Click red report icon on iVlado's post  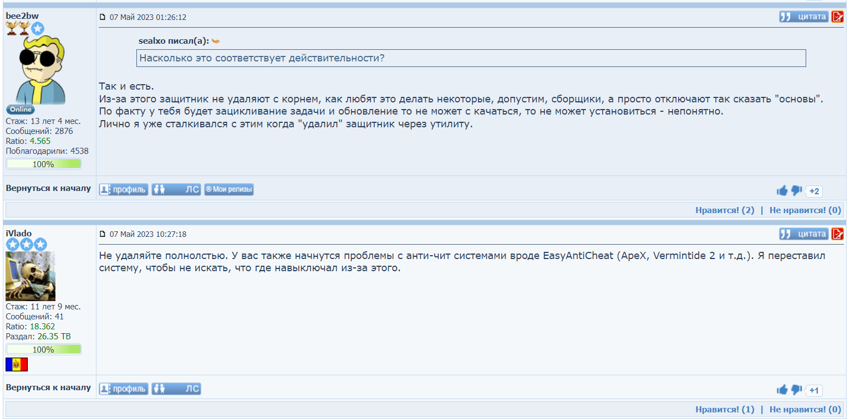(x=837, y=234)
